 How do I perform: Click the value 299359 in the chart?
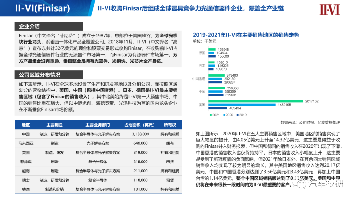[230, 91]
